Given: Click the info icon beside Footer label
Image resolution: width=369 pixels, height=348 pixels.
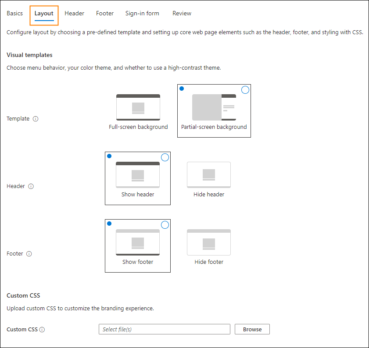Looking at the screenshot, I should 29,254.
